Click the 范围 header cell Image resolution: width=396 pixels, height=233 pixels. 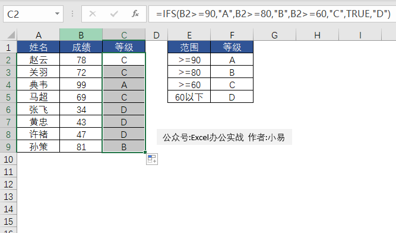(x=189, y=47)
